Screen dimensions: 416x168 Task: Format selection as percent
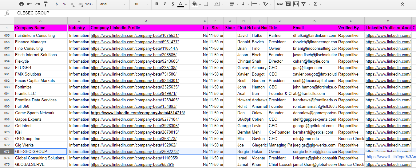tap(65, 4)
